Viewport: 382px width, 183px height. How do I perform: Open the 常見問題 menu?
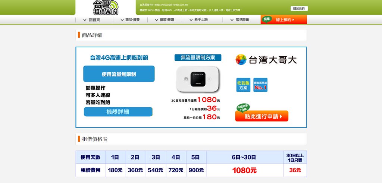coord(242,20)
